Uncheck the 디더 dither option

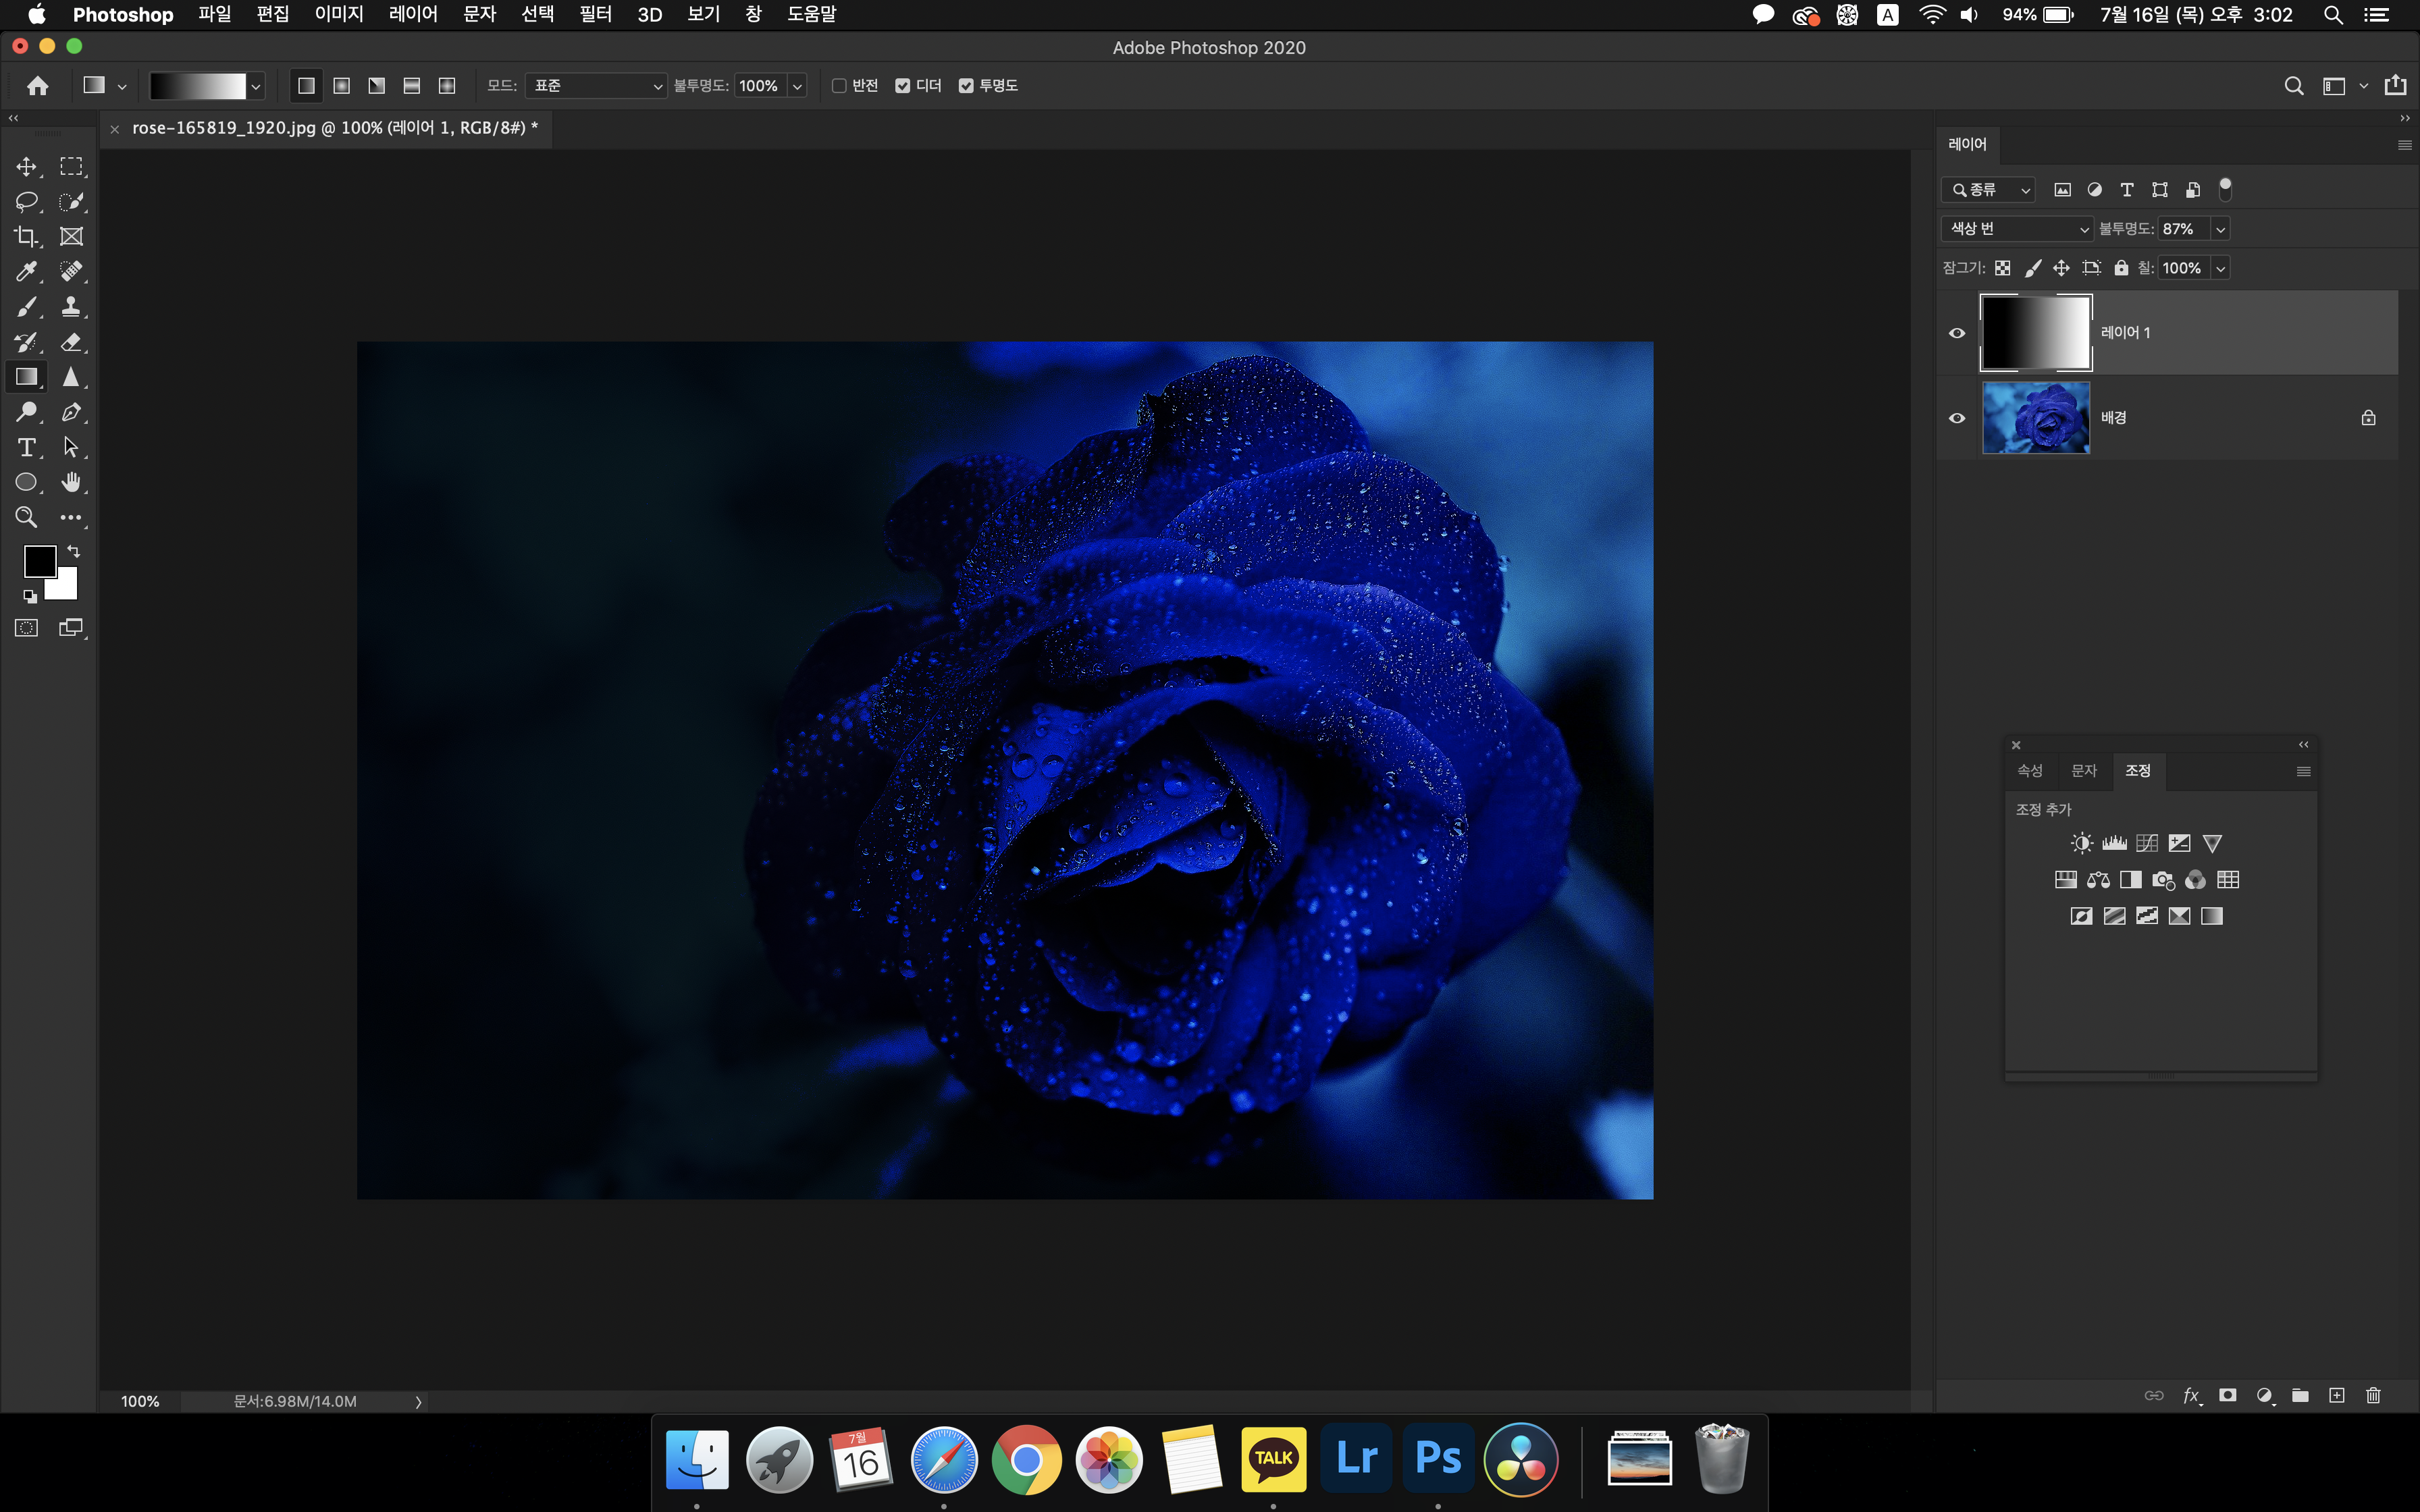pos(903,86)
